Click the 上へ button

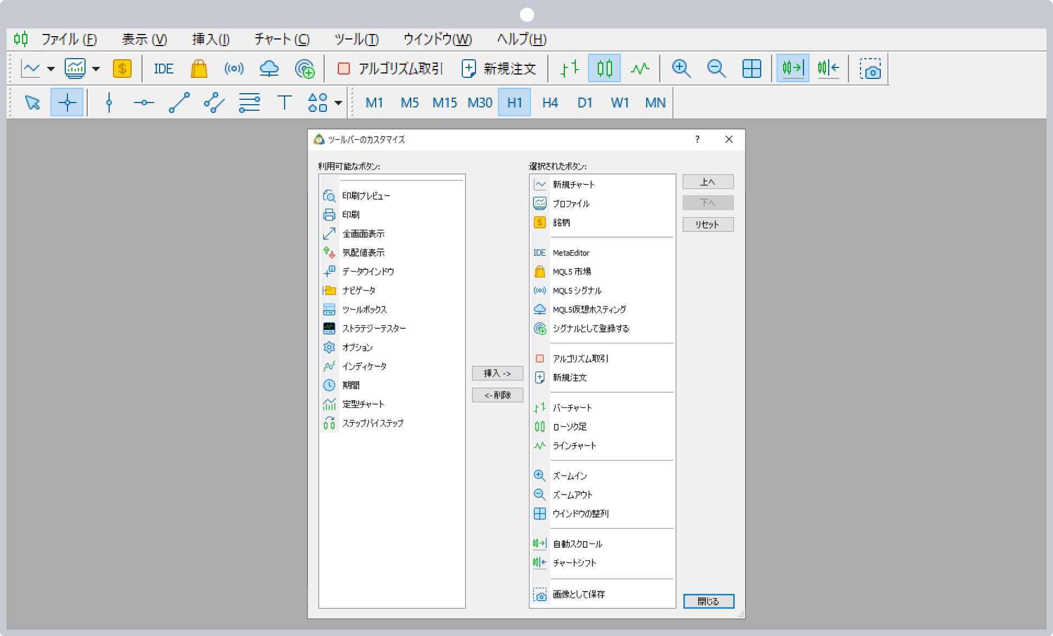(x=708, y=181)
